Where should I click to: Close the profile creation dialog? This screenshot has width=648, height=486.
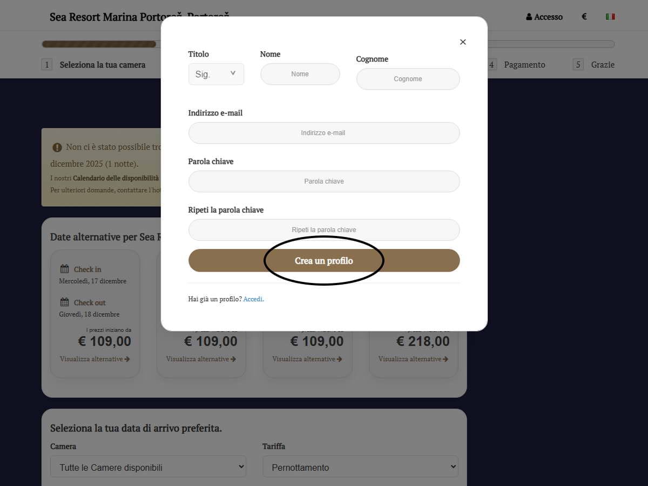pyautogui.click(x=463, y=42)
